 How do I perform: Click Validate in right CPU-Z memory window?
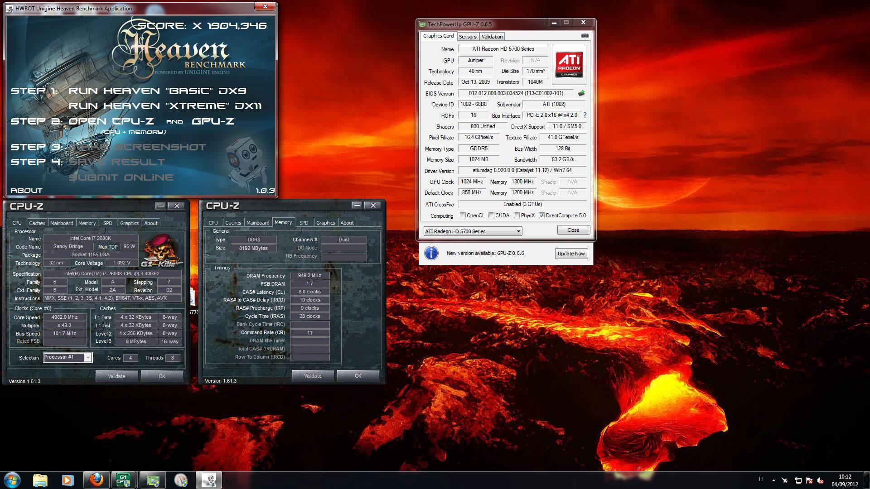pos(313,376)
